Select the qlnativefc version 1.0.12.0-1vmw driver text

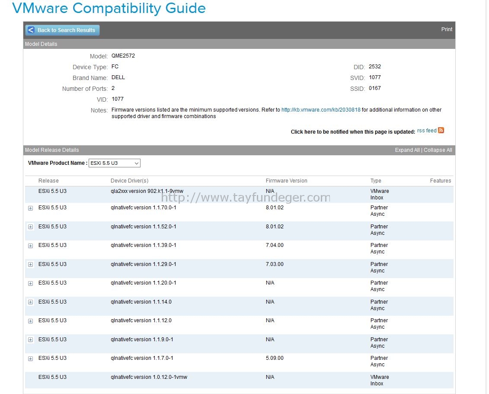point(149,377)
